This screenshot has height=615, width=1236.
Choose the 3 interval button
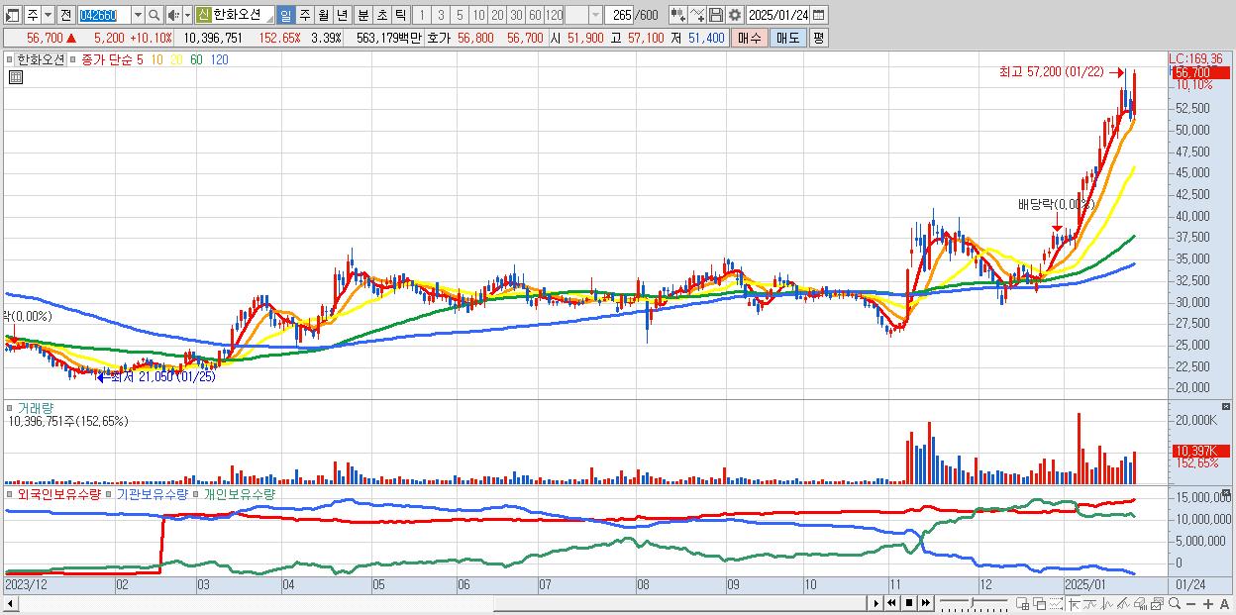[x=441, y=15]
